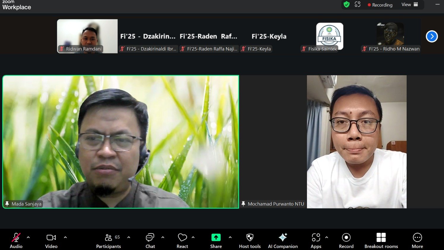Screen dimensions: 444x250
Task: Expand video options arrow next to Video
Action: click(65, 238)
